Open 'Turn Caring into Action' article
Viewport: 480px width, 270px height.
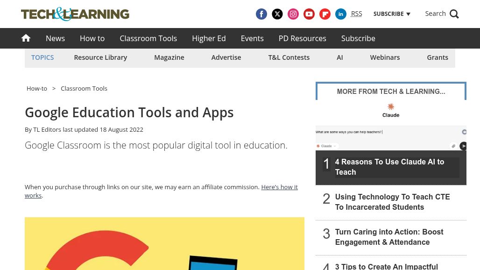pyautogui.click(x=389, y=237)
